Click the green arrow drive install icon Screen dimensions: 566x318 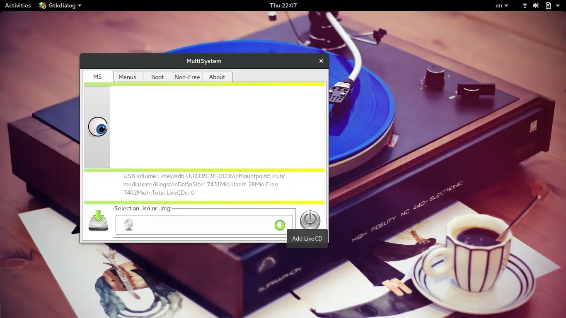tap(98, 220)
